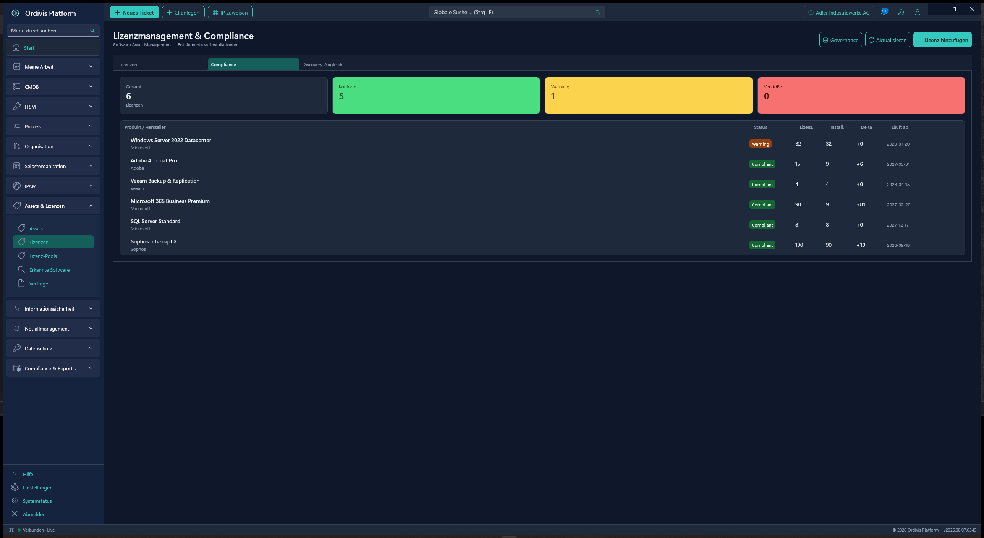Viewport: 984px width, 538px height.
Task: Click Abmelden to log out
Action: [x=34, y=514]
